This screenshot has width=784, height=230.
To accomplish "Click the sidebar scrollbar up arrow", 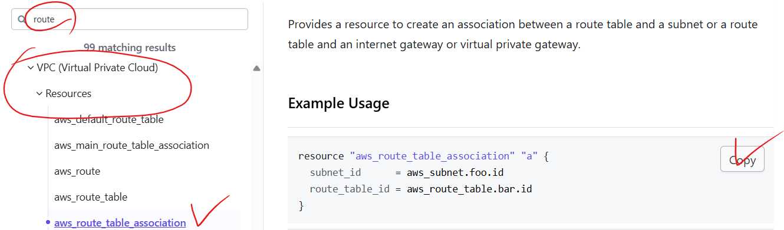I will click(x=256, y=68).
